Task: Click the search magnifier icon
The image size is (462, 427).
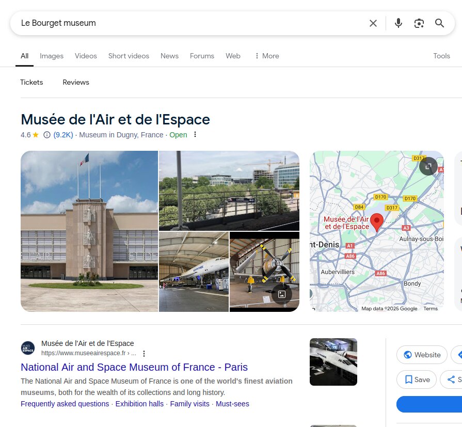Action: [439, 23]
